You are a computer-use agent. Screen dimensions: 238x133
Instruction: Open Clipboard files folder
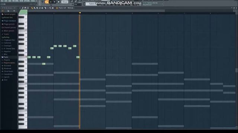point(9,40)
